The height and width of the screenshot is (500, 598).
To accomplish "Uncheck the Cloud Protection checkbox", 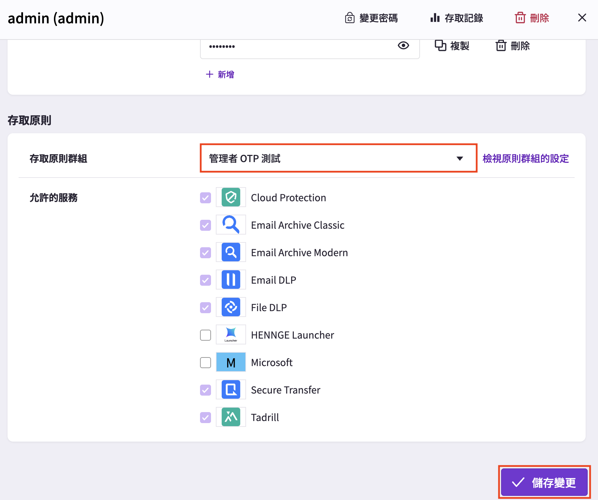I will pos(206,198).
